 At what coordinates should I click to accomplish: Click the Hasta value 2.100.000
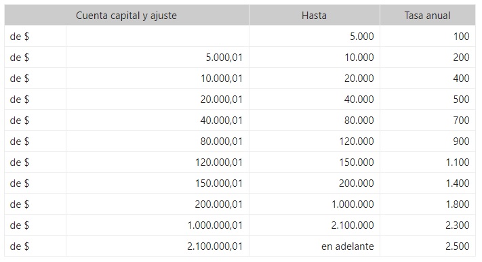tap(315, 225)
